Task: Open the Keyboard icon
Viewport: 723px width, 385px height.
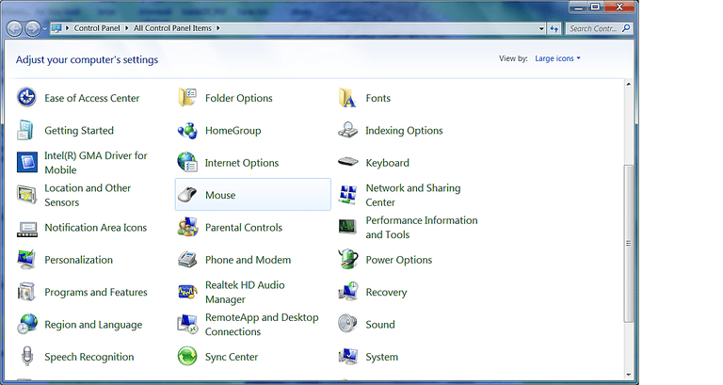Action: 348,163
